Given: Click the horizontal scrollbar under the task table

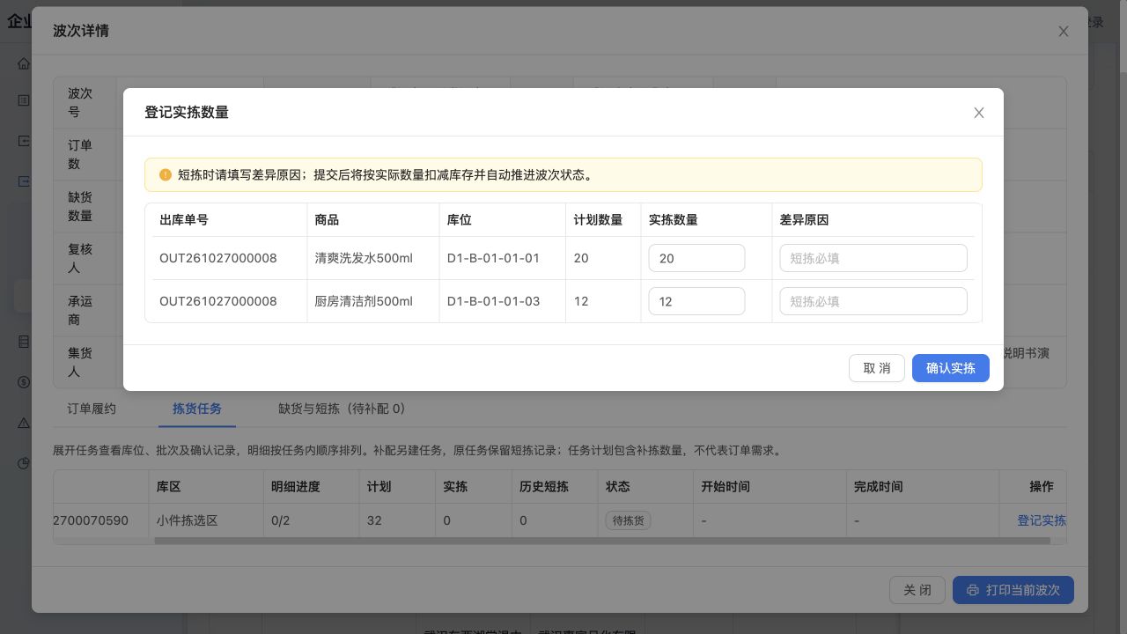Looking at the screenshot, I should tap(601, 541).
